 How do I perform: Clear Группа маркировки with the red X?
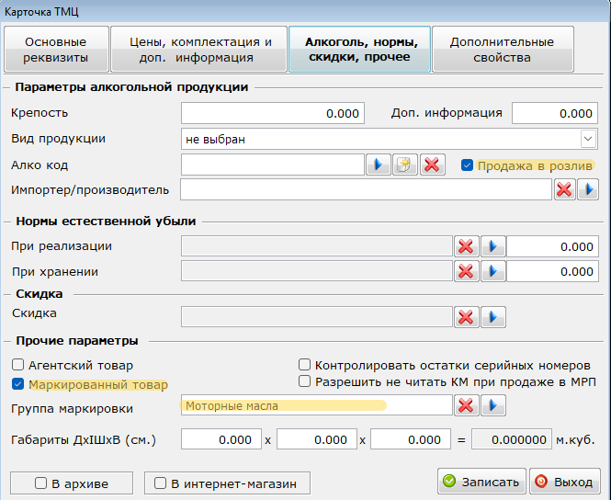[x=467, y=405]
